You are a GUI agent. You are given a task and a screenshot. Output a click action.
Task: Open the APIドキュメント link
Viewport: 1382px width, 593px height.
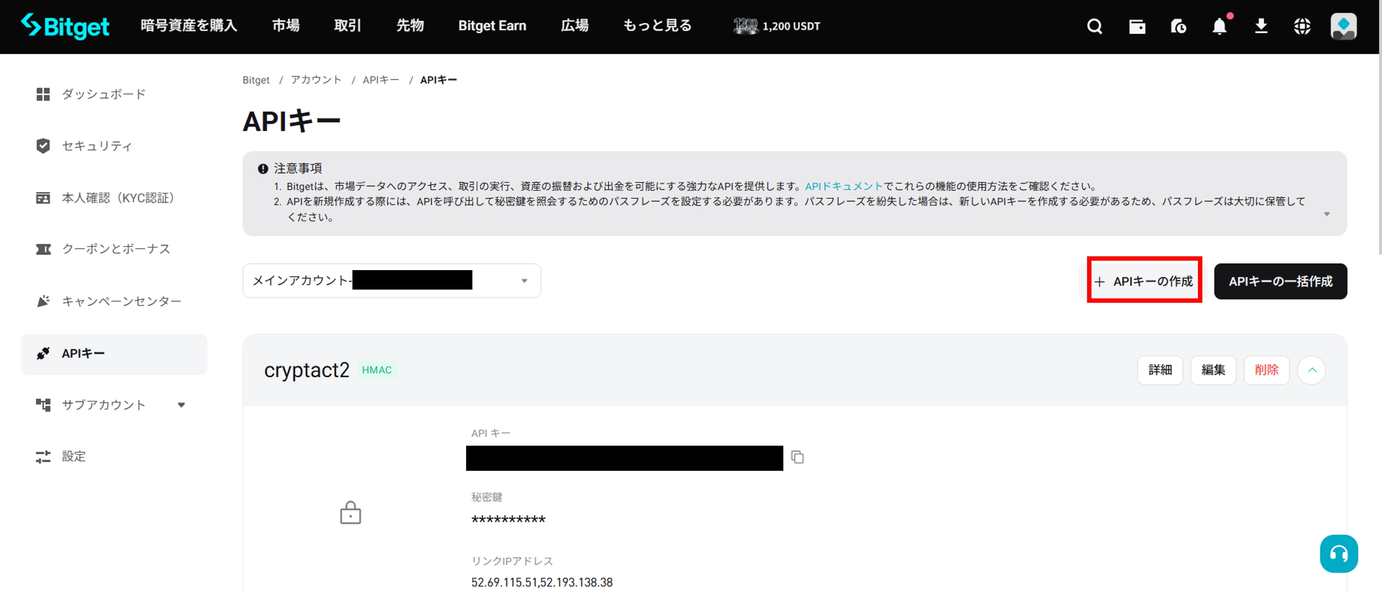coord(844,187)
